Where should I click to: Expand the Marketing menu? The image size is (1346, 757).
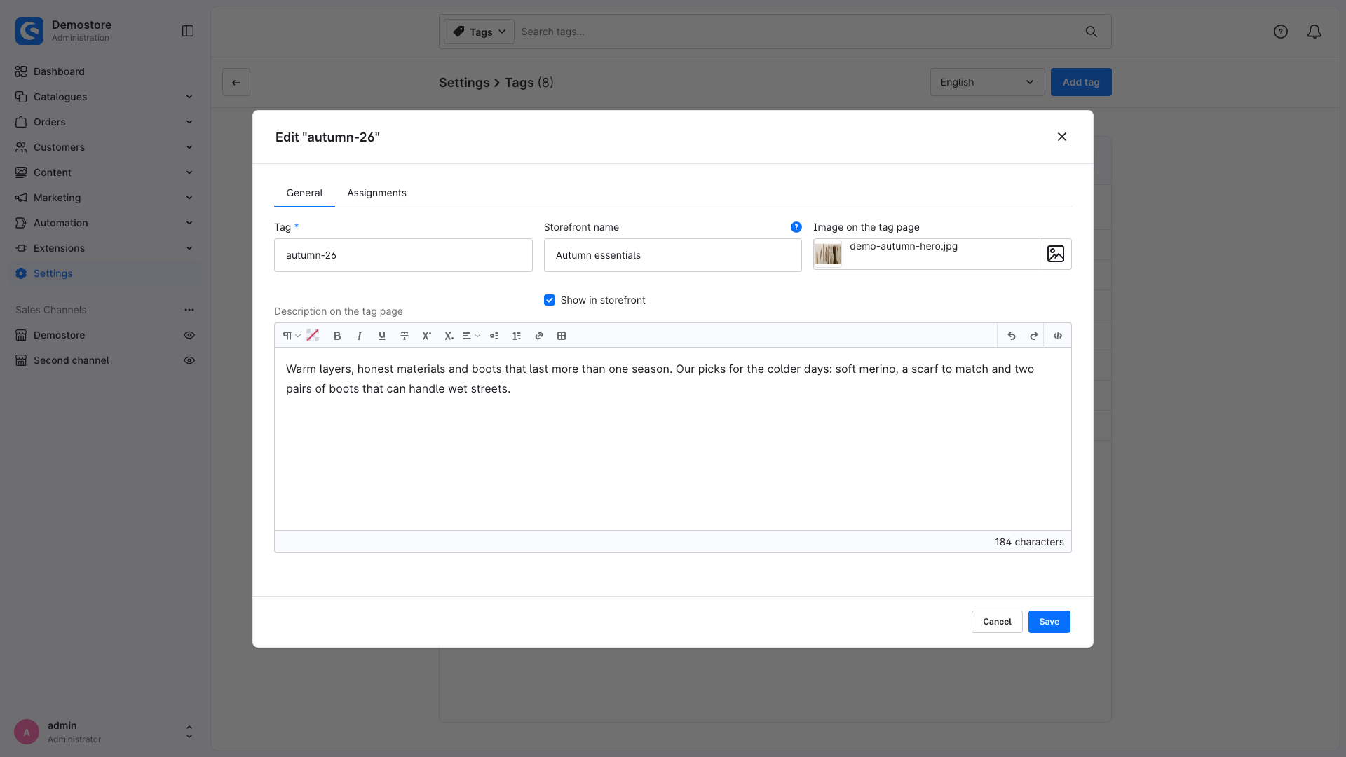[x=104, y=198]
